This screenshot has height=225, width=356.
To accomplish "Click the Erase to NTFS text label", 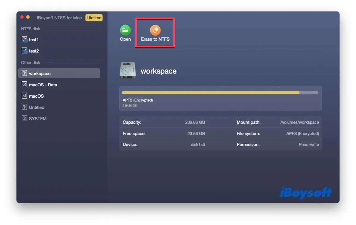I will [x=155, y=39].
